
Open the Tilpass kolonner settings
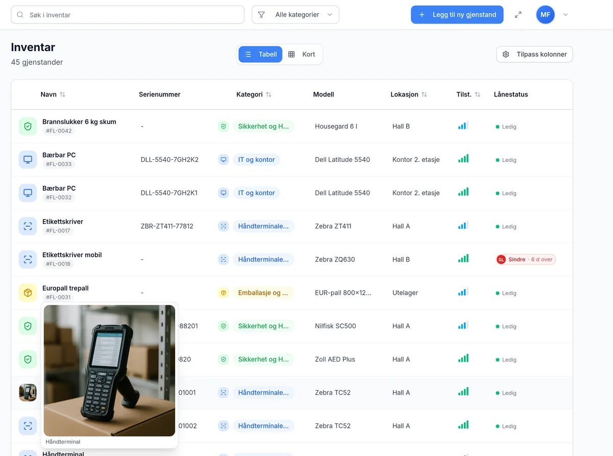pos(534,54)
